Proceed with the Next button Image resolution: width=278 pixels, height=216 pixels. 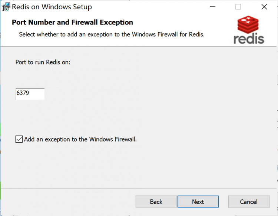pos(198,202)
